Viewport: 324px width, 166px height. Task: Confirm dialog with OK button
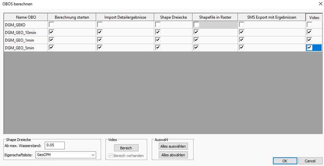285,161
